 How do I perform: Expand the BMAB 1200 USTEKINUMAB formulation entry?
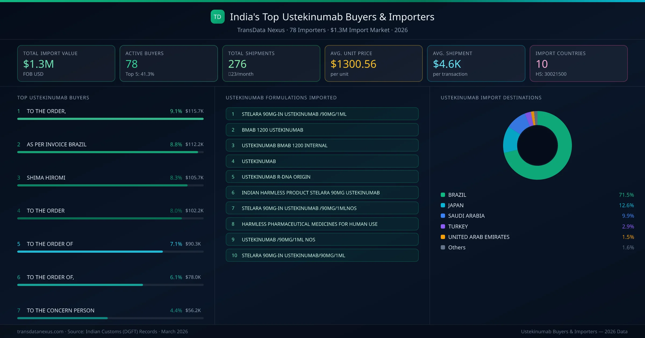[x=322, y=130]
